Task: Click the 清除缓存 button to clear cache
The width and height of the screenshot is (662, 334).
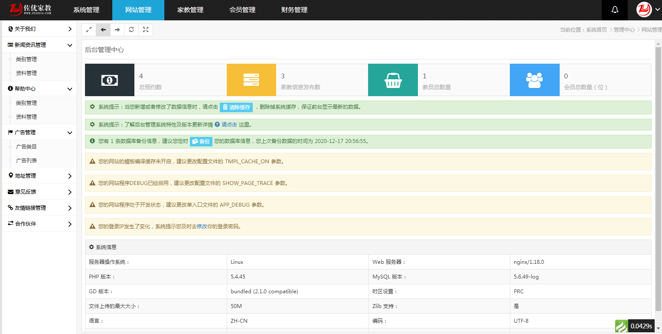Action: pyautogui.click(x=235, y=107)
